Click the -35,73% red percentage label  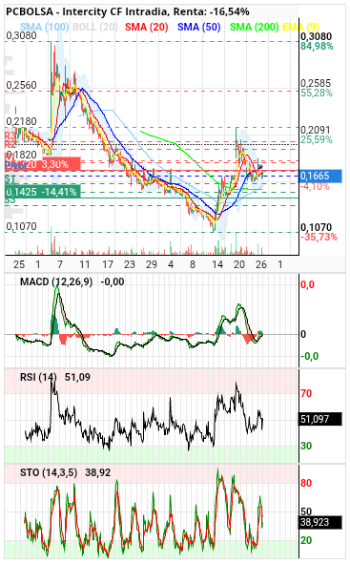[x=319, y=237]
